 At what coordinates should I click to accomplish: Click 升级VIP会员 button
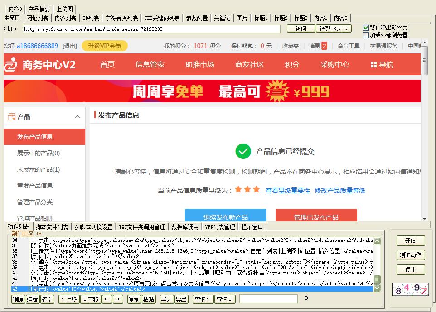click(105, 46)
